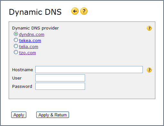Choose the tzo.com provider radio button

(16, 52)
